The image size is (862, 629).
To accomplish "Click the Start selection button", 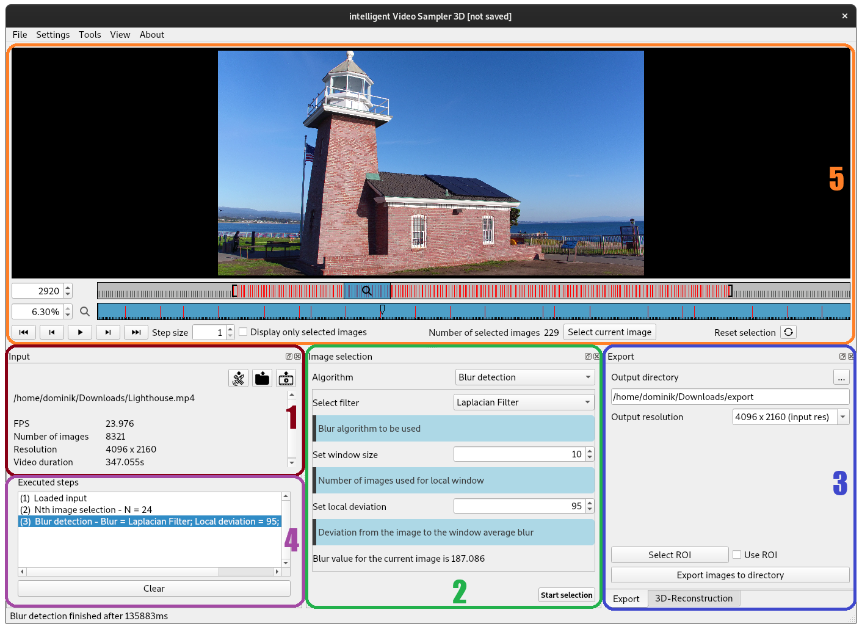I will tap(566, 595).
